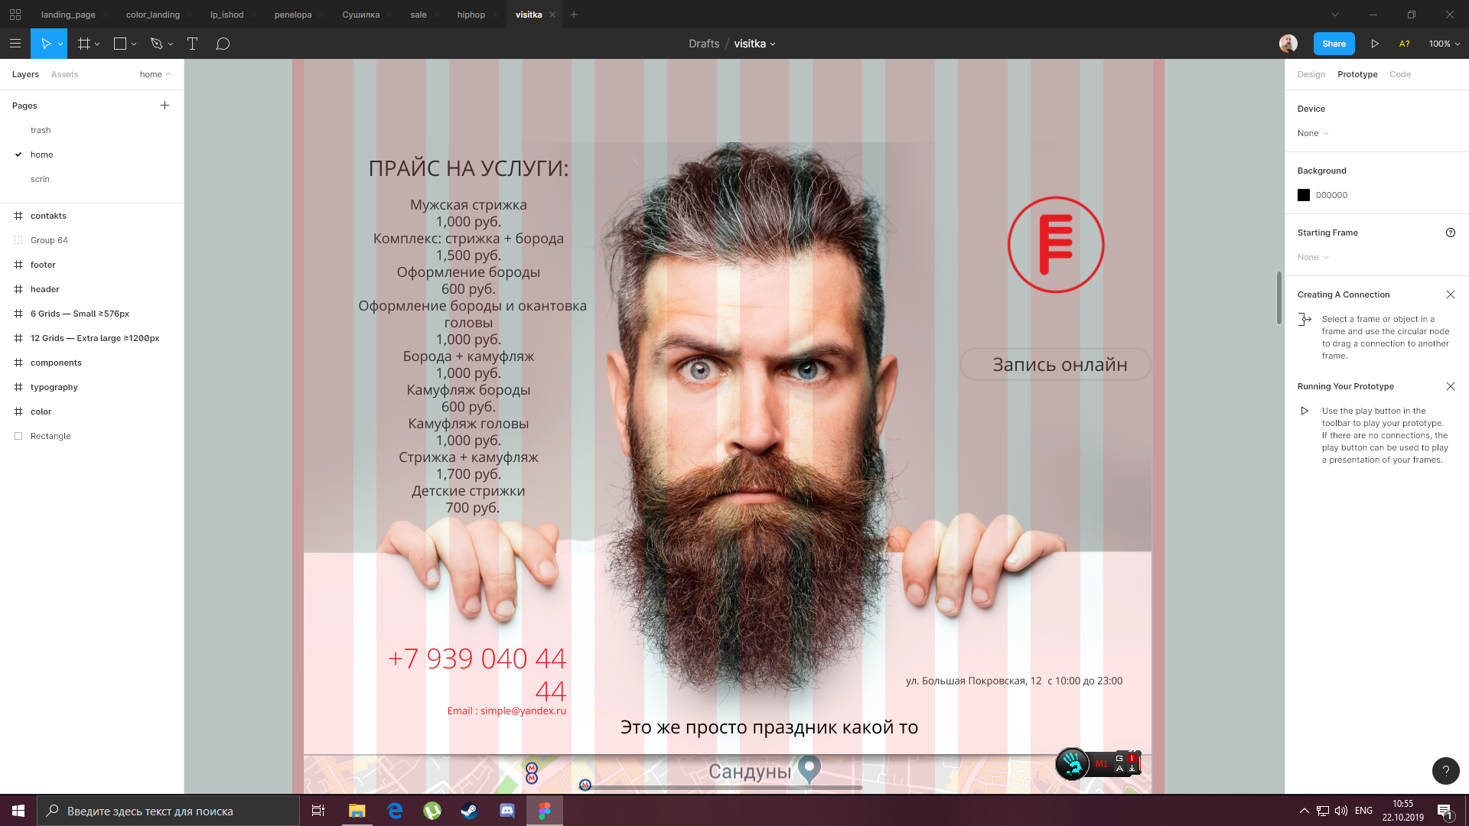
Task: Select the Move tool
Action: click(x=44, y=44)
